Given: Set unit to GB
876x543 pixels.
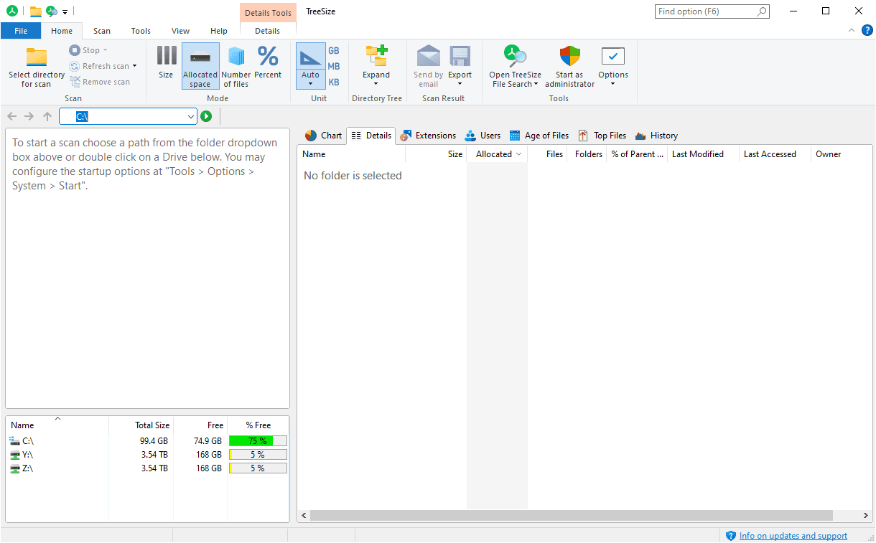Looking at the screenshot, I should pos(334,50).
